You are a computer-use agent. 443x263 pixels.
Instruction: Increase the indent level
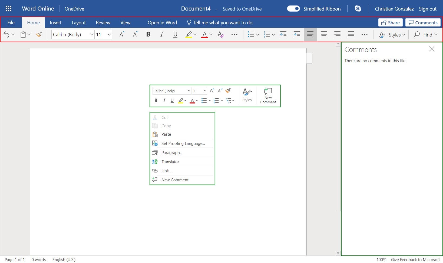click(x=296, y=34)
